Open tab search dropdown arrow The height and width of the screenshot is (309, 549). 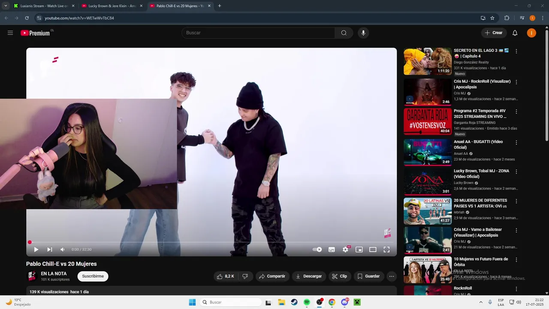click(5, 6)
